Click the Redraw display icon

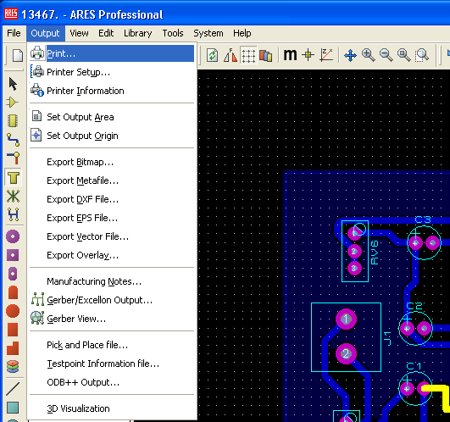213,55
